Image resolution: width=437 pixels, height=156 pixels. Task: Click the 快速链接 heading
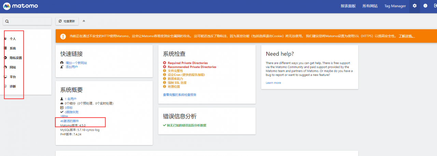pos(71,54)
